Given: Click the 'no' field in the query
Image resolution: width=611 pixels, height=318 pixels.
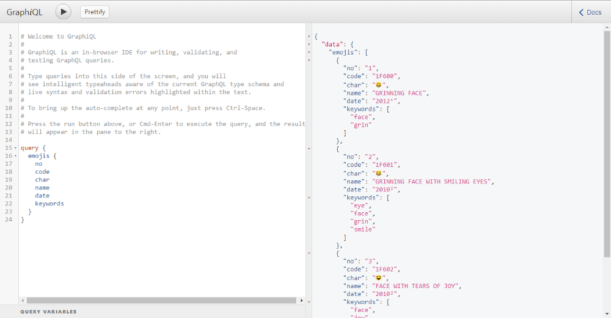Looking at the screenshot, I should tap(38, 164).
